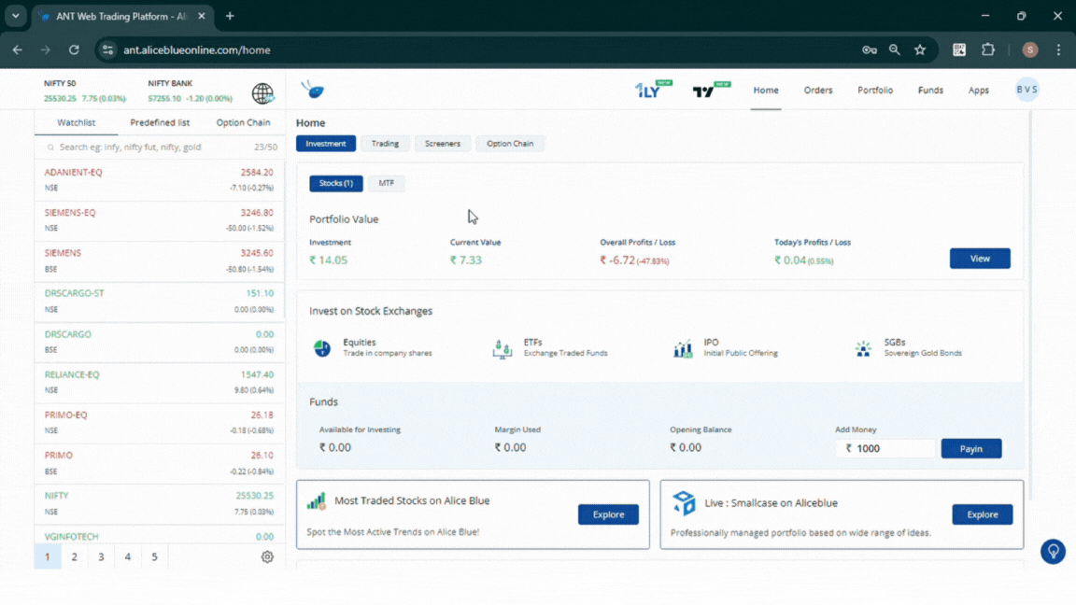Open password manager key icon
1076x605 pixels.
pos(870,49)
